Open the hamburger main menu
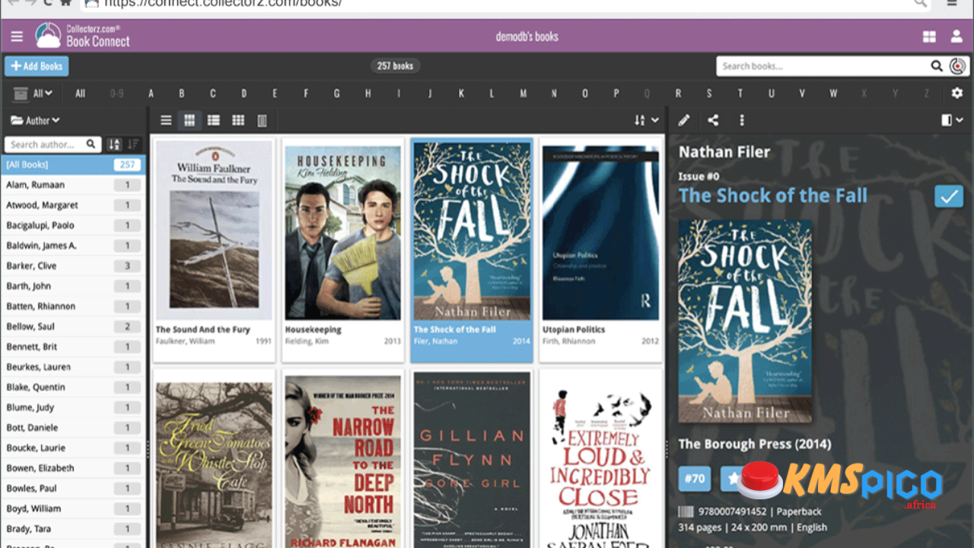This screenshot has height=548, width=974. tap(17, 36)
